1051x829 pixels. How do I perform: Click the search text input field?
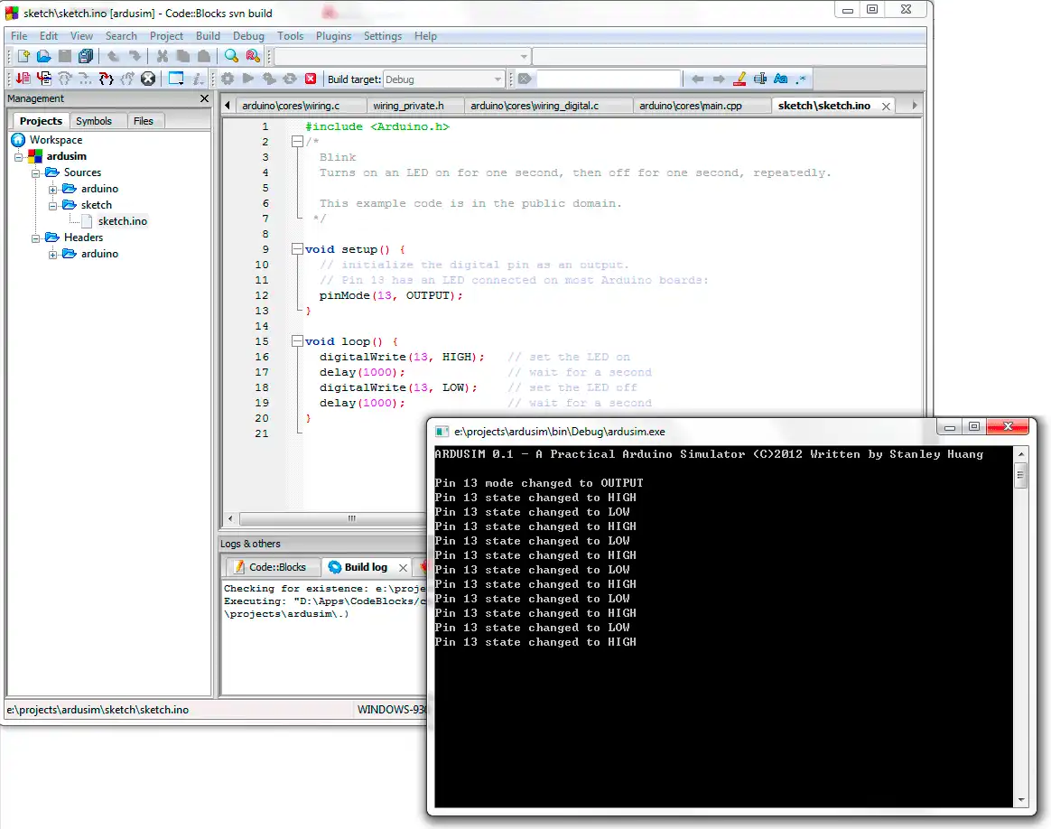(x=608, y=79)
